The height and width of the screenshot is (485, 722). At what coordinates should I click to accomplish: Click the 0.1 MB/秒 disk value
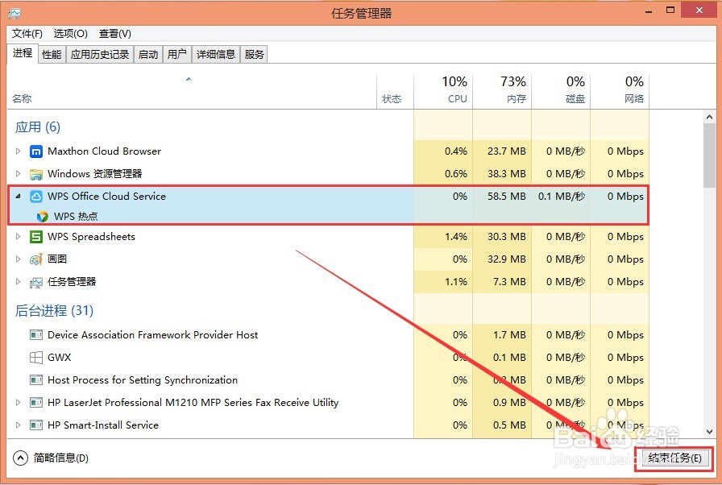[x=562, y=197]
